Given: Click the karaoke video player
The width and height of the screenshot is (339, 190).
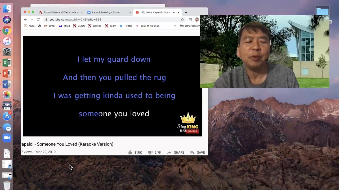Looking at the screenshot, I should [x=112, y=86].
